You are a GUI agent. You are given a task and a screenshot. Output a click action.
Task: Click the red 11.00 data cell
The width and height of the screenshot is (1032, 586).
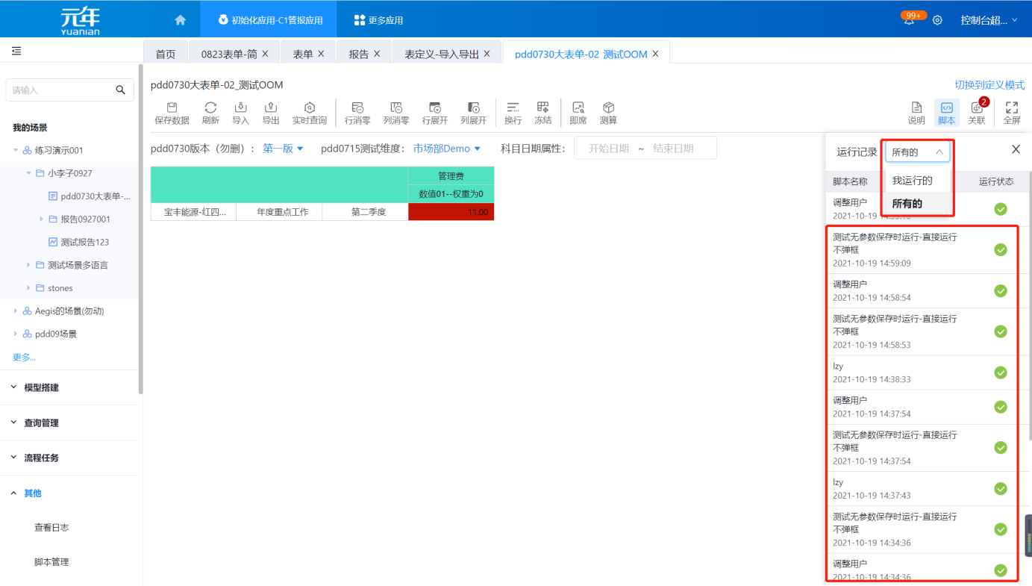click(451, 212)
